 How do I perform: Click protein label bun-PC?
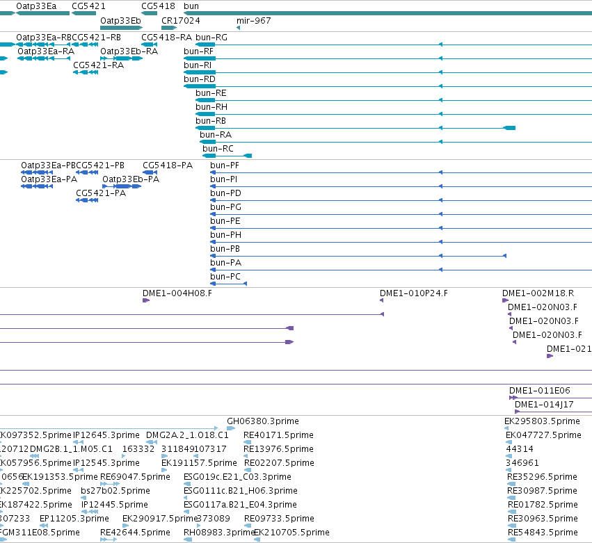point(225,277)
